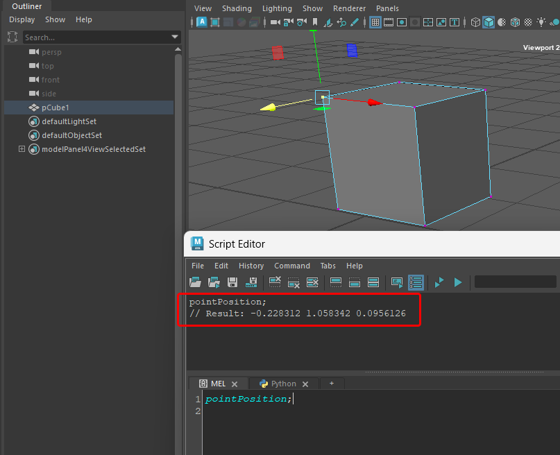Switch to the Python tab
This screenshot has width=560, height=455.
283,384
